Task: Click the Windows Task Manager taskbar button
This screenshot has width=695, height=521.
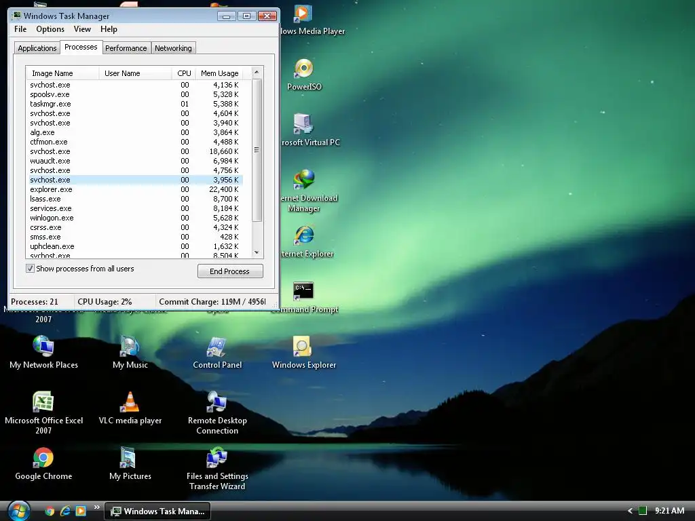Action: click(157, 511)
